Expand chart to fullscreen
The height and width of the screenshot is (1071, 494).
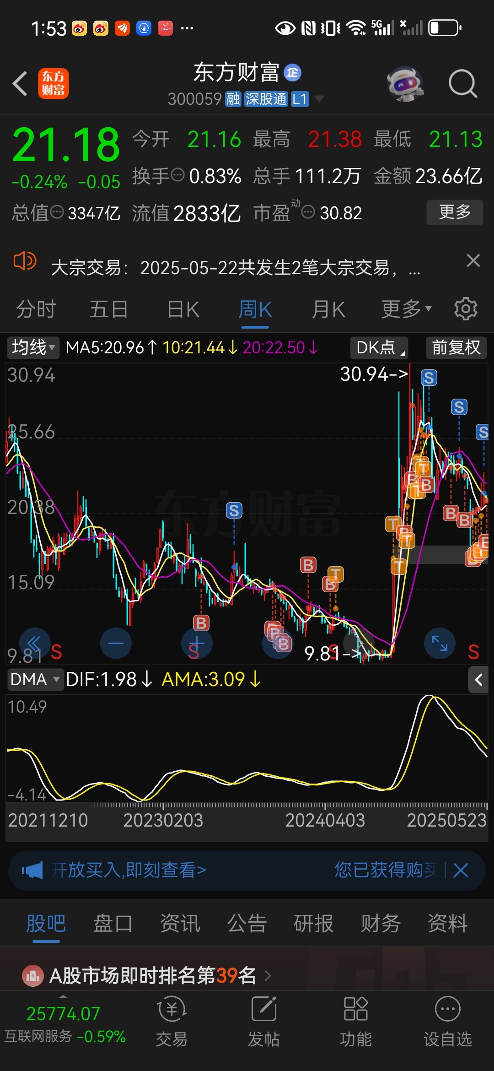440,643
